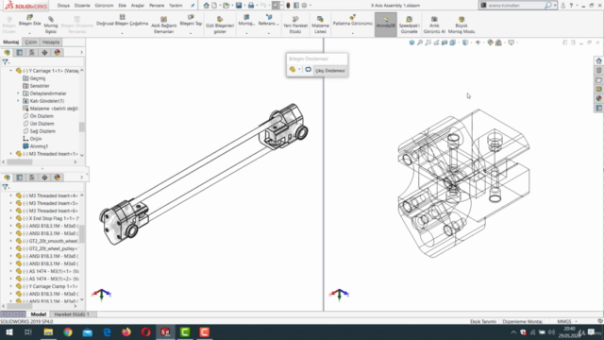Click the Bileşen Ekle (Insert Components) tool
This screenshot has height=340, width=604.
pyautogui.click(x=29, y=21)
